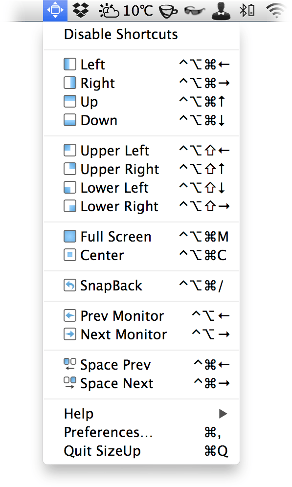This screenshot has width=292, height=487.
Task: Click the SizeUp menu bar icon
Action: tap(55, 10)
